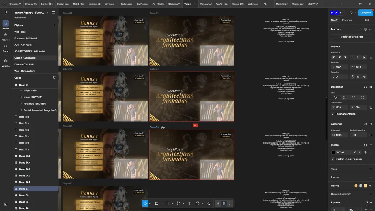Switch to Dev Mode code icon in toolbar
The image size is (375, 211).
[x=230, y=203]
